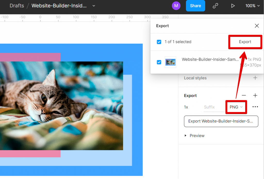Image resolution: width=264 pixels, height=179 pixels.
Task: Go to the Drafts breadcrumb
Action: point(17,6)
